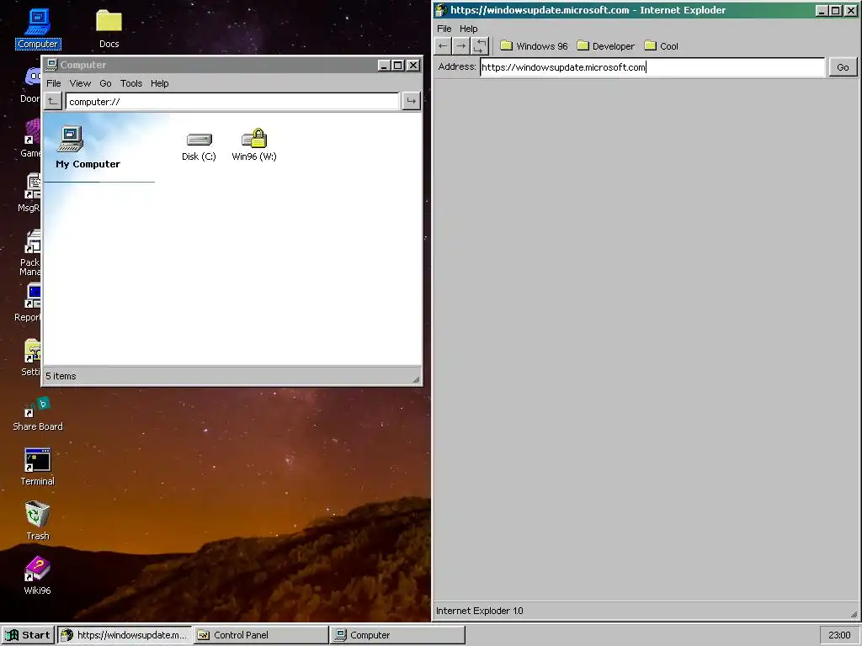Screen dimensions: 862x646
Task: Refresh the page in Internet Exploder
Action: pyautogui.click(x=480, y=46)
